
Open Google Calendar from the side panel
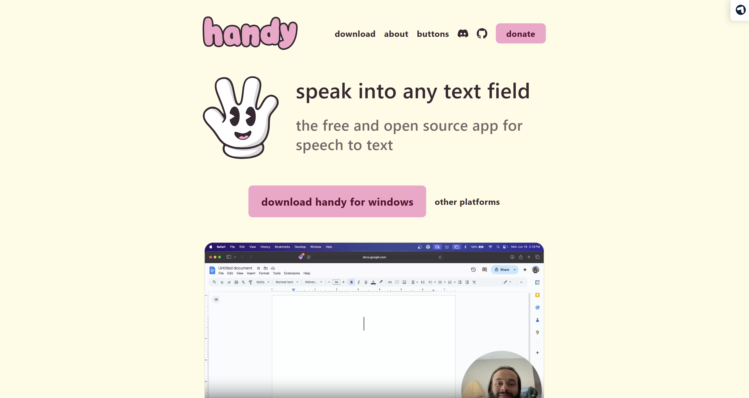point(538,282)
